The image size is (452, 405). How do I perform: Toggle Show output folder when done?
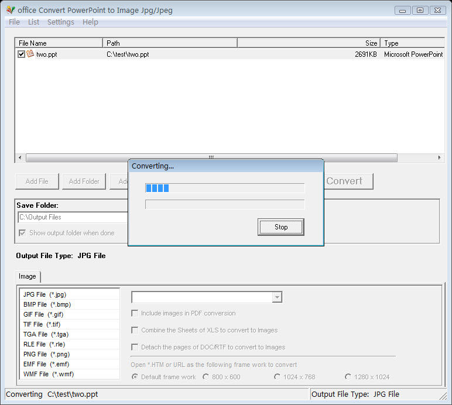(x=23, y=233)
